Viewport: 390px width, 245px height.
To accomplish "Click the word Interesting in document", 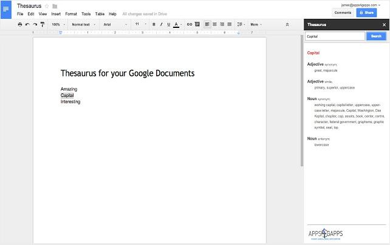I will (x=70, y=102).
